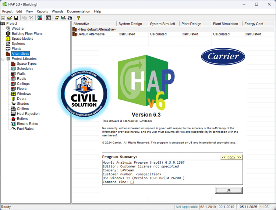Open the Edit menu
Image resolution: width=276 pixels, height=210 pixels.
click(19, 11)
